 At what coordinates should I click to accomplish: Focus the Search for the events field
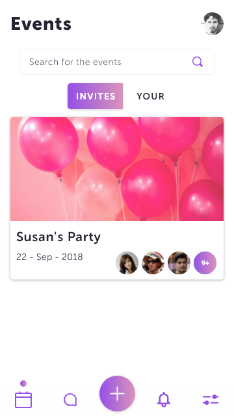click(117, 62)
